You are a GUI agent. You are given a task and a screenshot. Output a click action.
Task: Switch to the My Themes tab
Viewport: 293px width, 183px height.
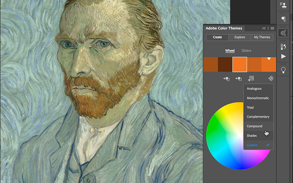pos(262,37)
